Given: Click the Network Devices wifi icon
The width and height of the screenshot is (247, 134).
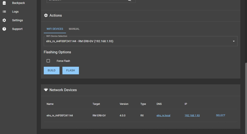Looking at the screenshot, I should click(x=46, y=90).
